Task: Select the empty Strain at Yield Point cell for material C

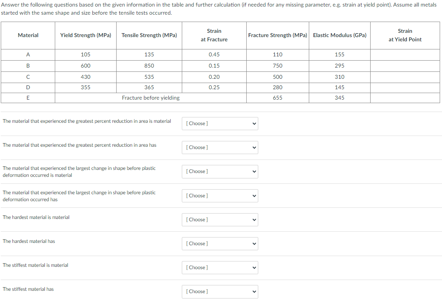Action: 405,76
